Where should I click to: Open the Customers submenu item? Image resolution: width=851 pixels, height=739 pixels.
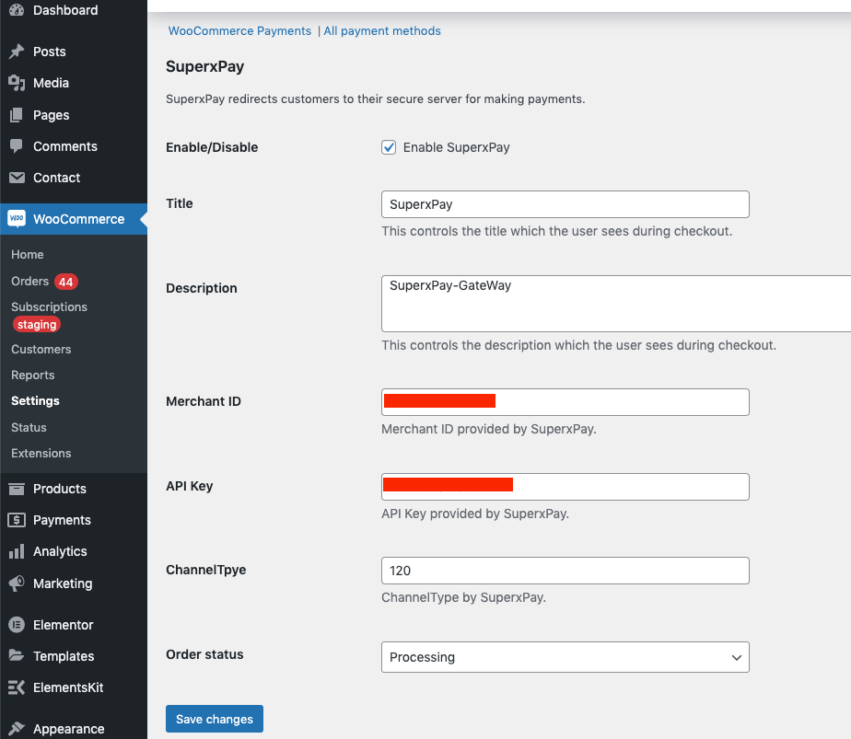(41, 349)
